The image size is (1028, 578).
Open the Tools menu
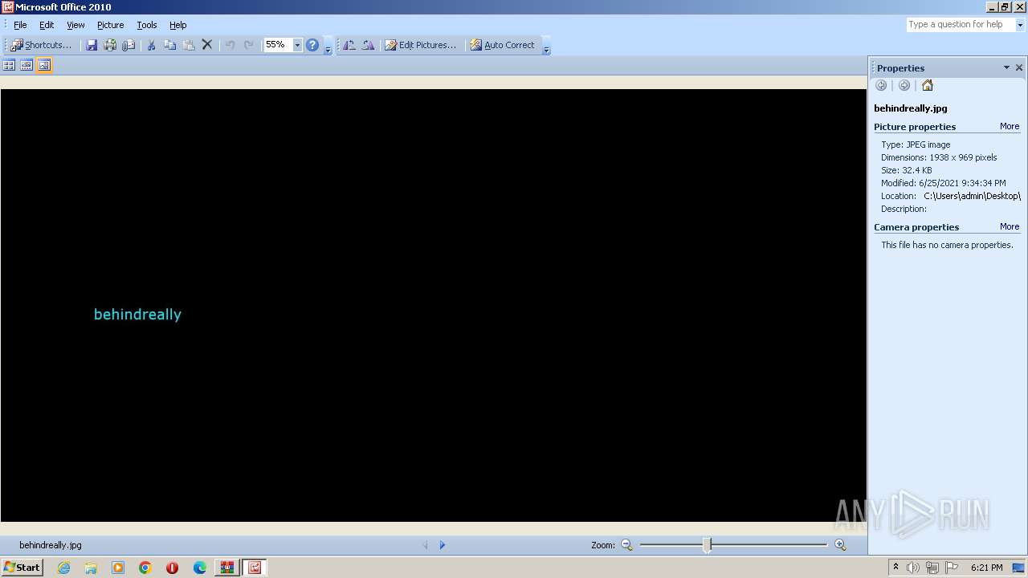(147, 25)
